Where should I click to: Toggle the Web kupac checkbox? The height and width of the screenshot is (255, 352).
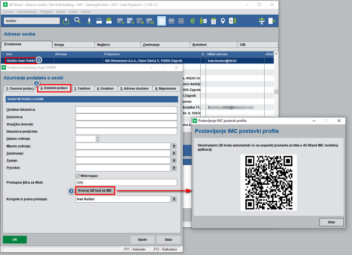coord(77,176)
